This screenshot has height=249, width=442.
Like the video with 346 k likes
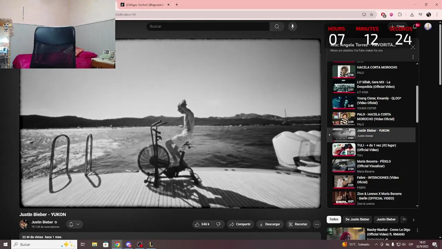202,224
